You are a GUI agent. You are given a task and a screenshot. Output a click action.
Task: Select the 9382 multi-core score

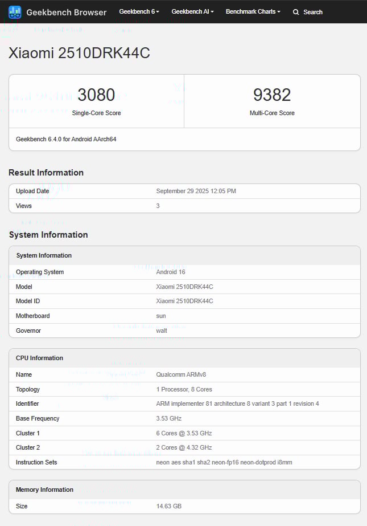pyautogui.click(x=272, y=95)
